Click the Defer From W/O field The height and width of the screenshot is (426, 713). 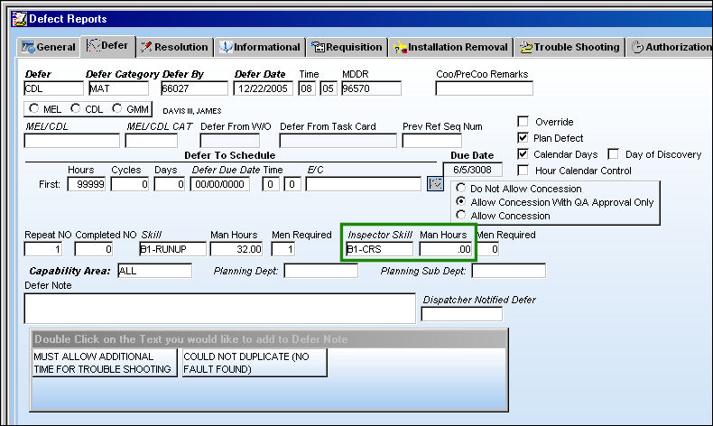[x=230, y=141]
